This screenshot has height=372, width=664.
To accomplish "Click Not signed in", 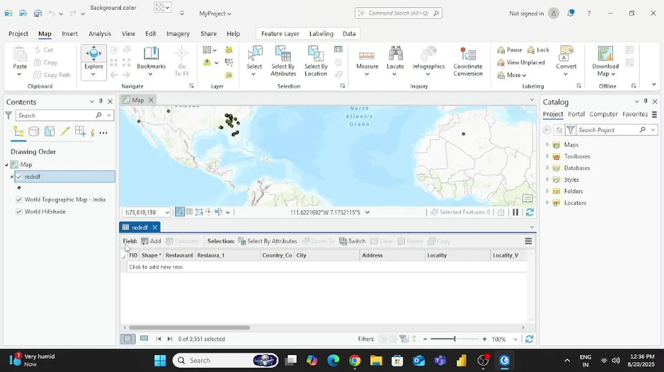I will (x=526, y=13).
